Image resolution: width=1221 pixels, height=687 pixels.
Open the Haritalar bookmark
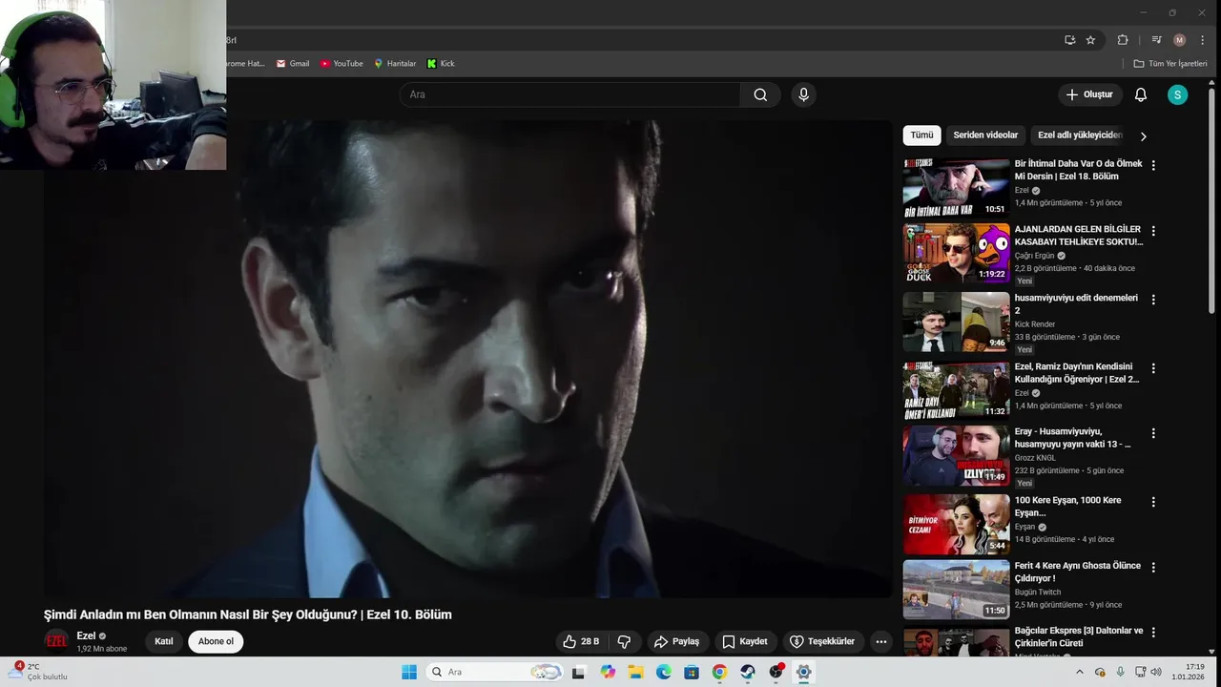click(395, 64)
